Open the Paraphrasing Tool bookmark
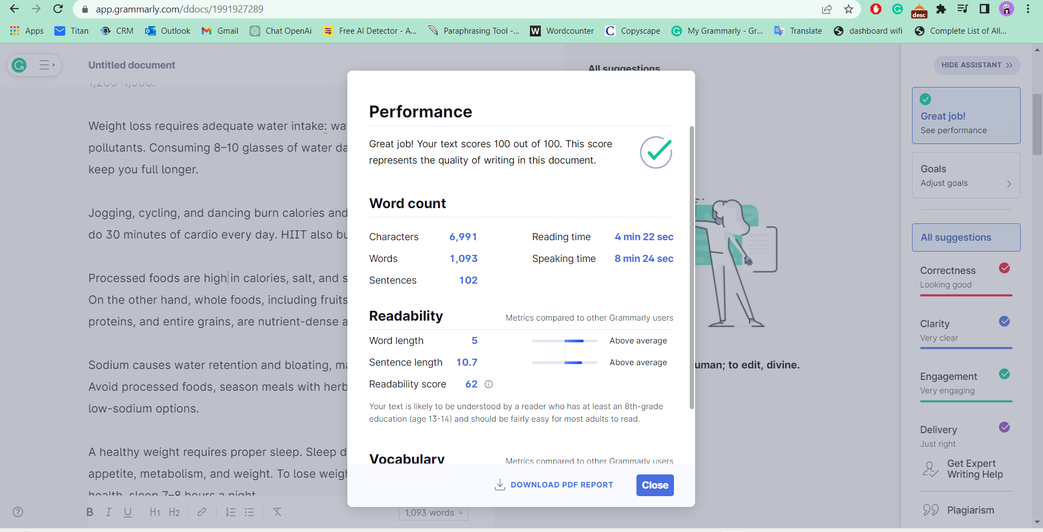1043x532 pixels. pos(473,31)
